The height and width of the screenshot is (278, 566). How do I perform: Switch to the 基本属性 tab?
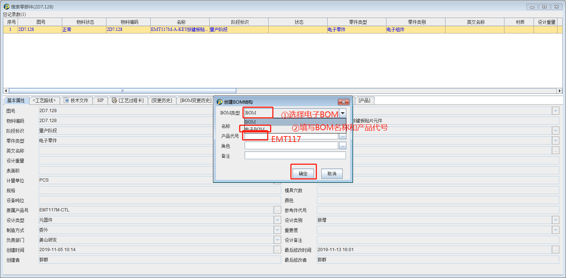15,100
